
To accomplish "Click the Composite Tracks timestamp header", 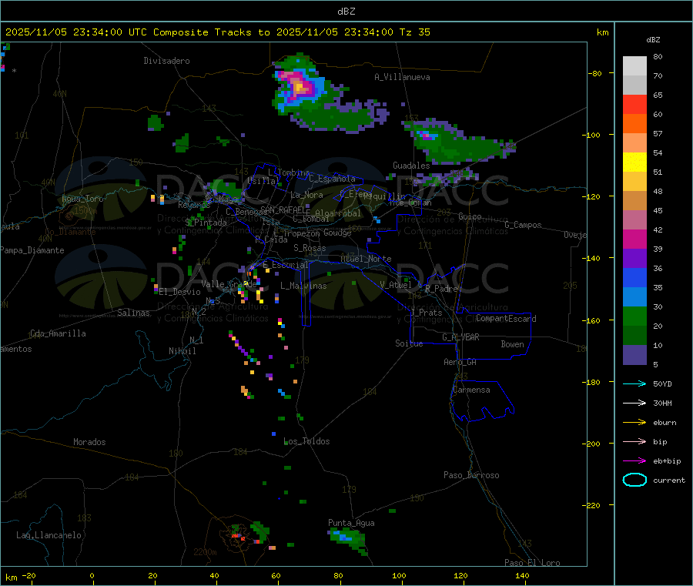I will click(218, 32).
